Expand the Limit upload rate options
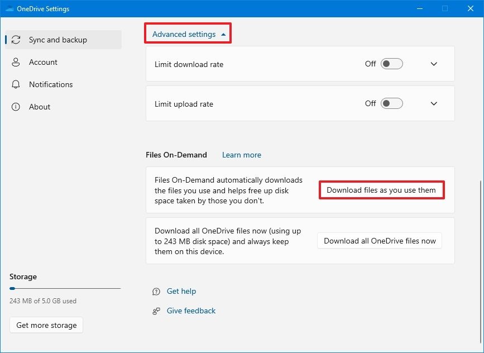This screenshot has height=353, width=484. pyautogui.click(x=434, y=103)
